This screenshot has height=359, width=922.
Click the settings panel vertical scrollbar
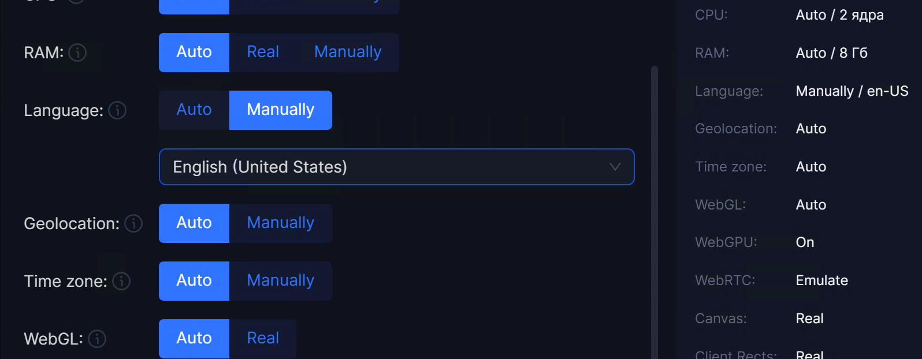pos(655,212)
